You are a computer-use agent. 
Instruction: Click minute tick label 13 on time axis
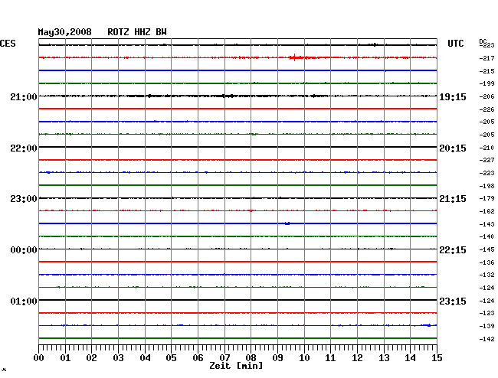pos(384,358)
